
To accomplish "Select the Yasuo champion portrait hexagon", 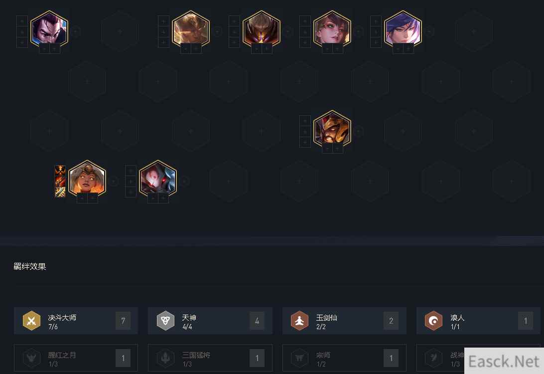I will pos(49,29).
